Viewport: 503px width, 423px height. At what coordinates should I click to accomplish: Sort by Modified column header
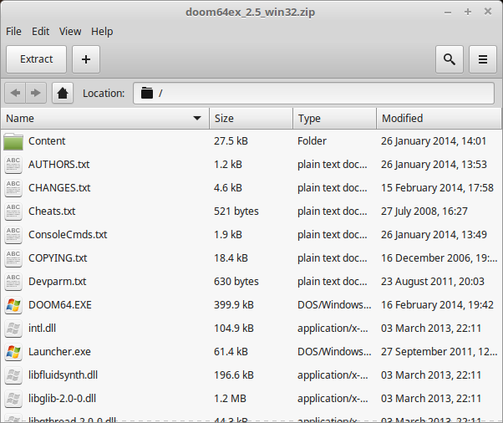click(x=439, y=119)
